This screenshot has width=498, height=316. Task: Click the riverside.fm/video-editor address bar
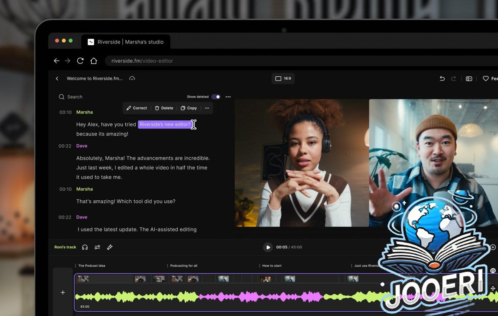coord(301,61)
